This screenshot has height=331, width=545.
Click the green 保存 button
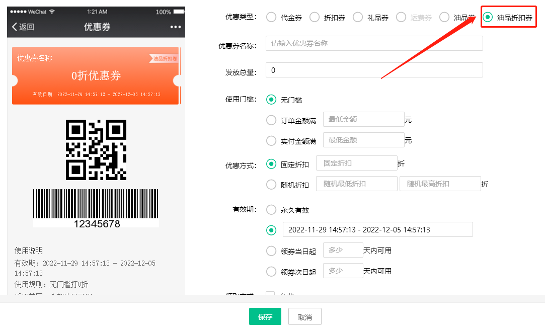pyautogui.click(x=265, y=317)
